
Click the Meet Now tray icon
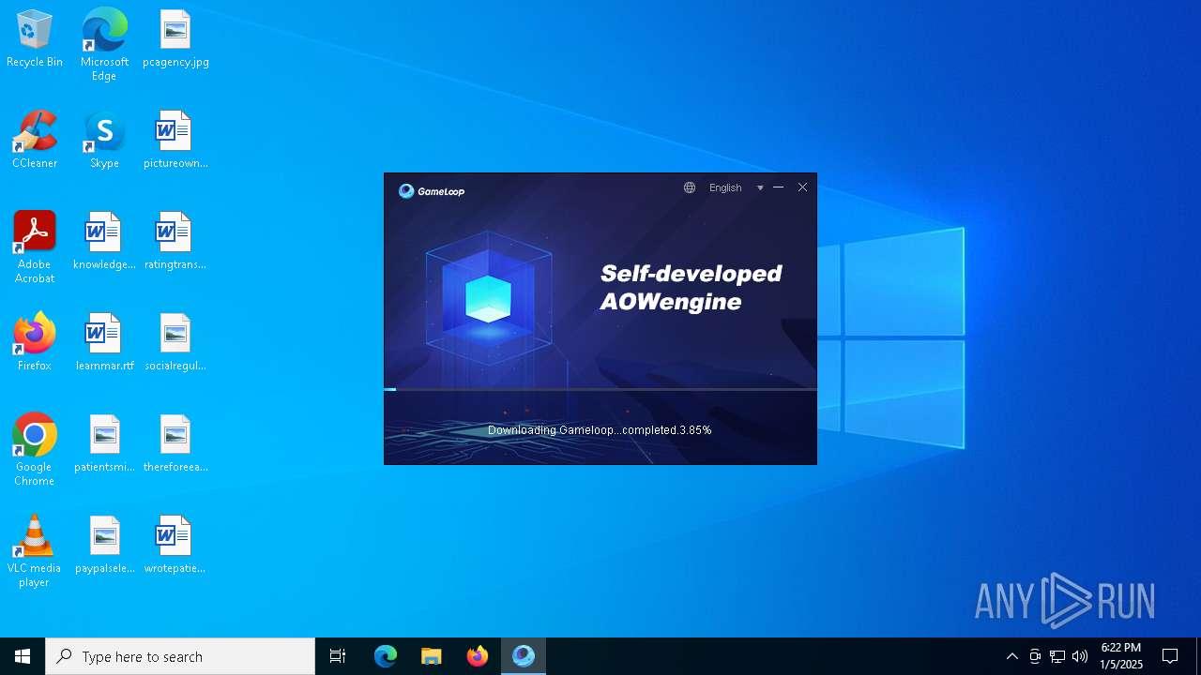(1035, 656)
